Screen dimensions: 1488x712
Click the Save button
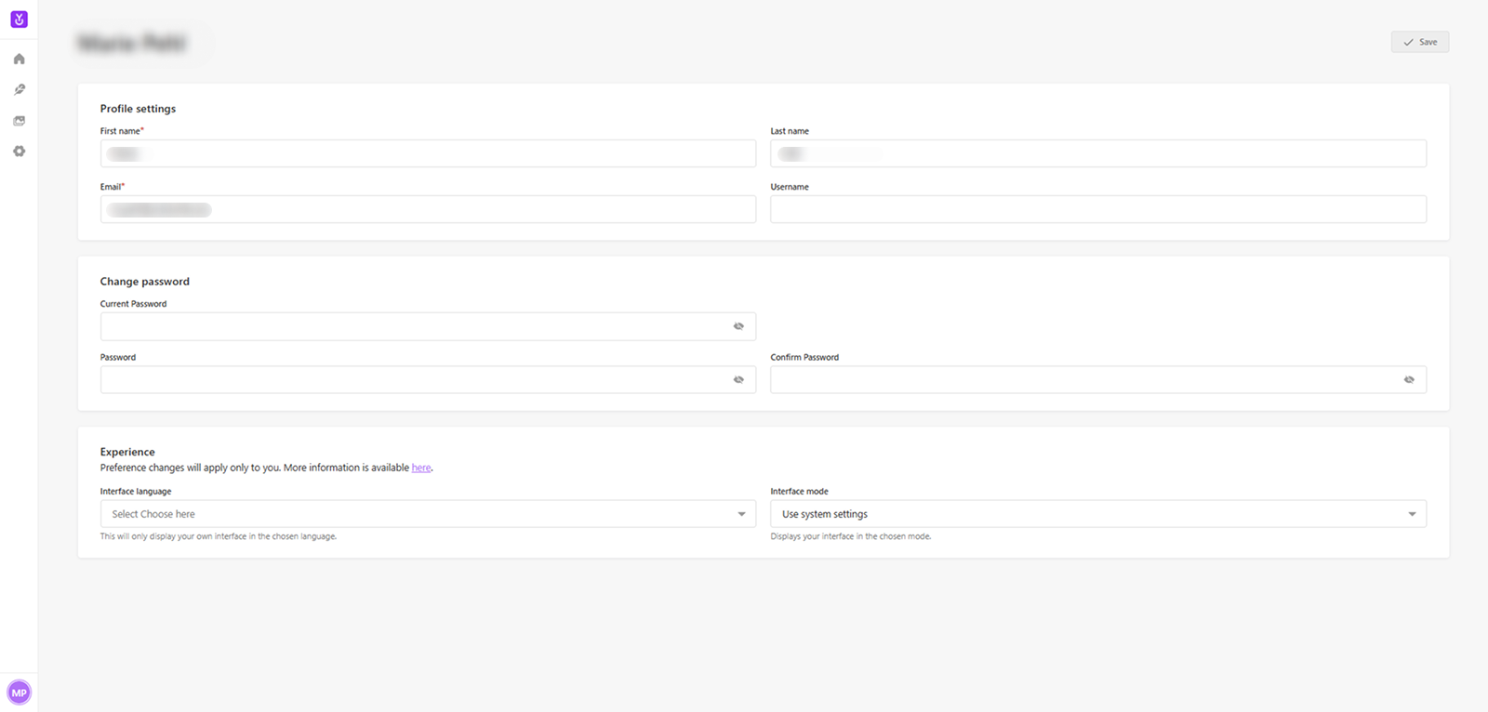pos(1419,42)
